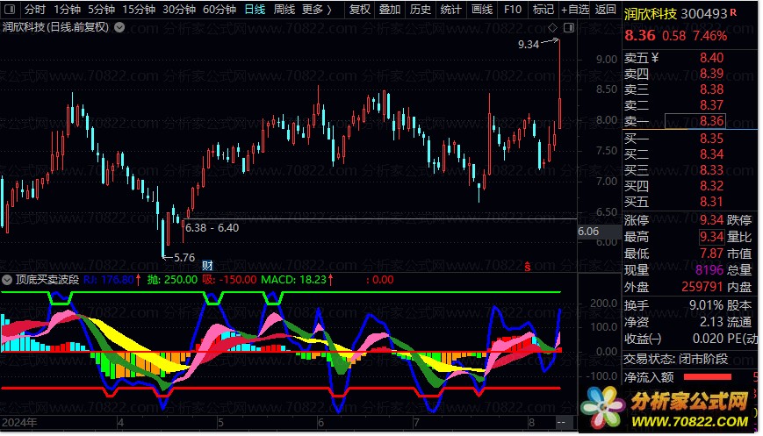Switch to 60分钟 period
The width and height of the screenshot is (763, 436).
click(x=220, y=10)
